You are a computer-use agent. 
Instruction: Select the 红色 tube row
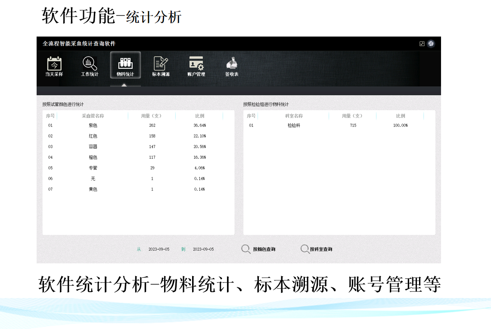(x=93, y=136)
